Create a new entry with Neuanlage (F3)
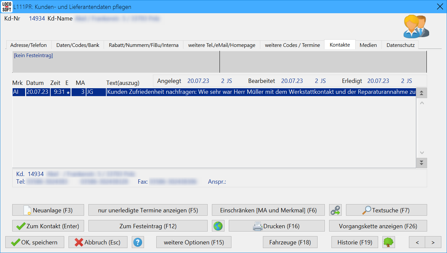 click(x=48, y=210)
